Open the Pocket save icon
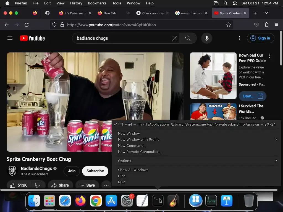This screenshot has width=283, height=212. [256, 25]
